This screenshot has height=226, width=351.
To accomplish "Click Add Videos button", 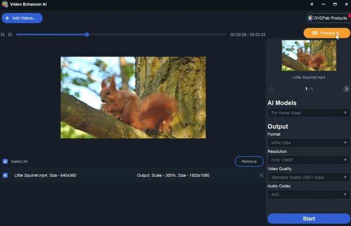I will (22, 18).
